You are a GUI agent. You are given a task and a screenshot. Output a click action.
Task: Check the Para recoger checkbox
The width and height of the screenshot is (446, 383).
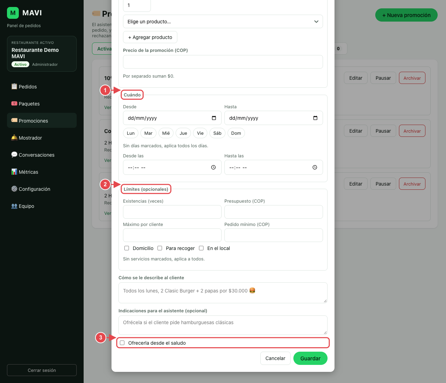160,248
